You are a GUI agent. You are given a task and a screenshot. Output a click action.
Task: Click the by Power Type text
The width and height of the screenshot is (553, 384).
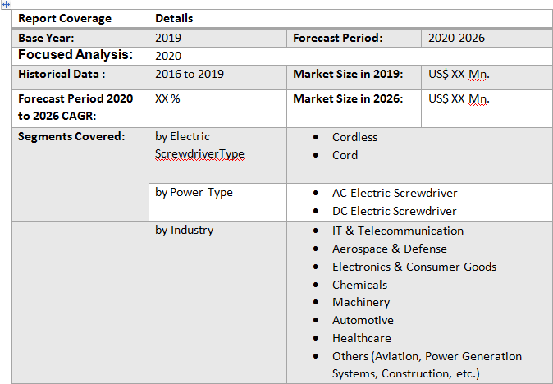pos(194,192)
